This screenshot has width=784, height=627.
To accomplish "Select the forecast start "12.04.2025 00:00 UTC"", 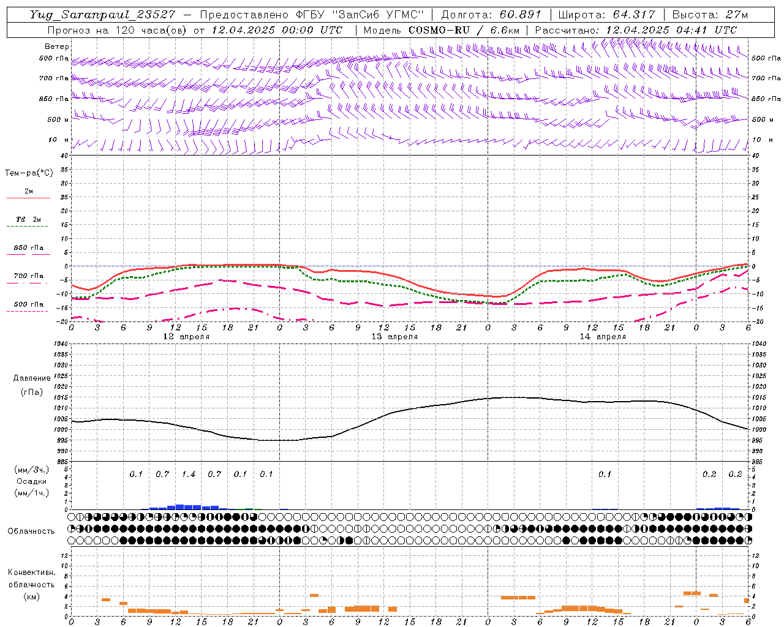I will (277, 30).
